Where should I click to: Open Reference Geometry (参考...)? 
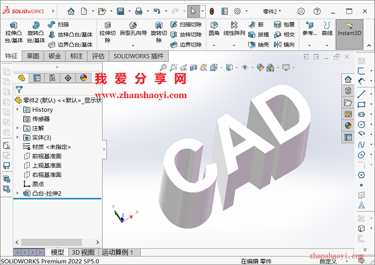coord(309,29)
